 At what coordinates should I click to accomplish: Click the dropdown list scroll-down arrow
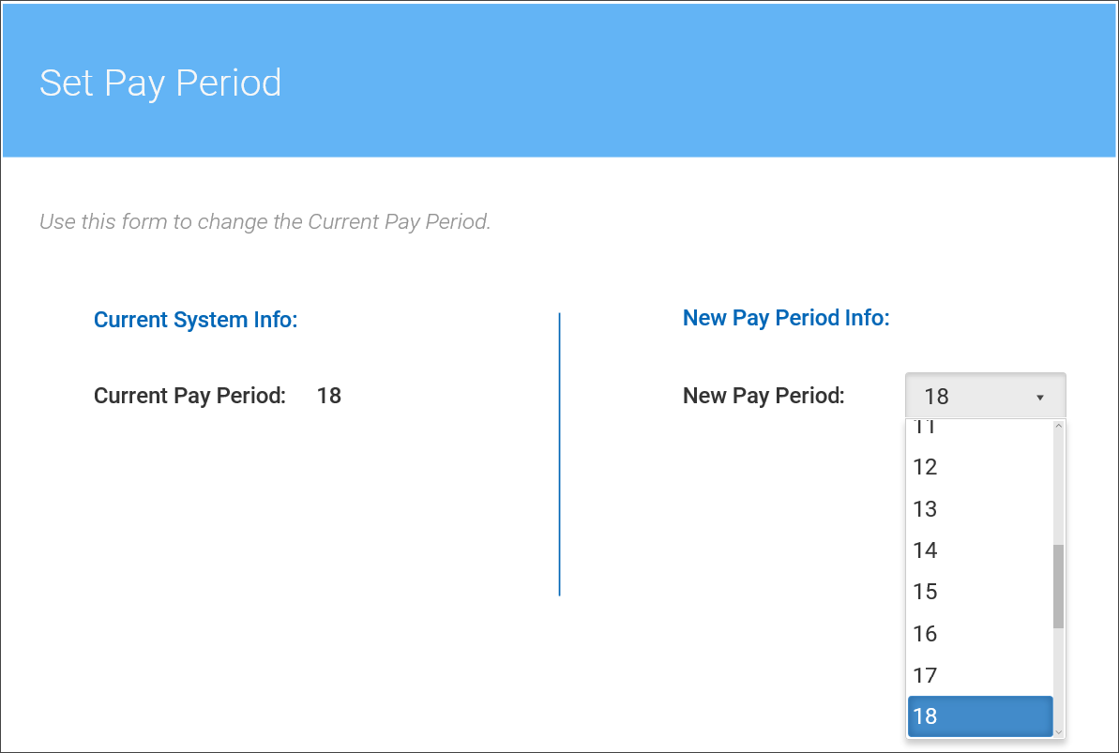coord(1059,731)
